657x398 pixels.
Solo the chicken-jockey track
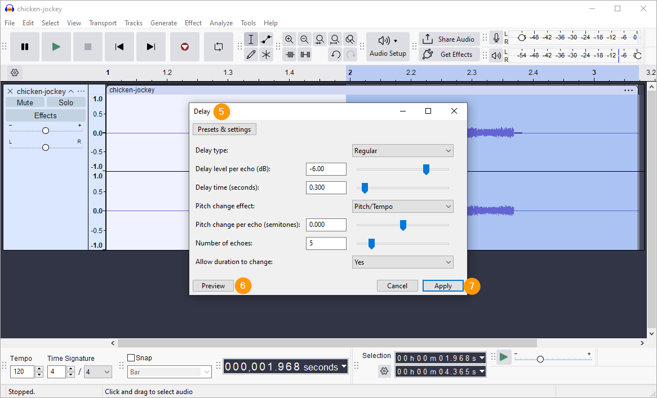tap(66, 102)
